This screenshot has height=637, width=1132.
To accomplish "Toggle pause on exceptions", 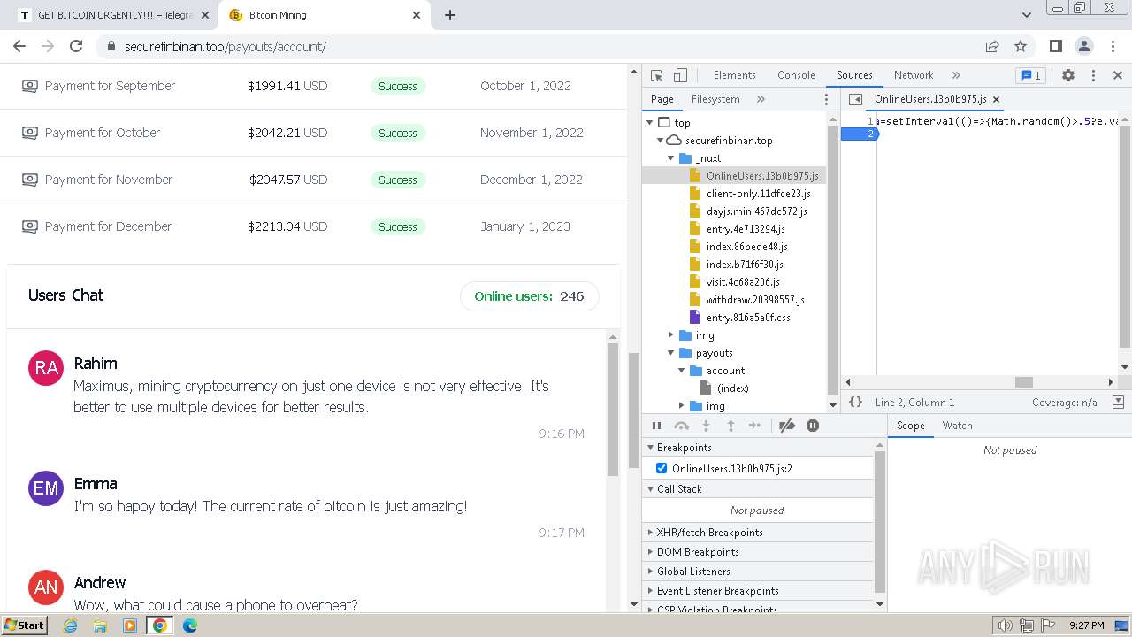I will pos(813,426).
